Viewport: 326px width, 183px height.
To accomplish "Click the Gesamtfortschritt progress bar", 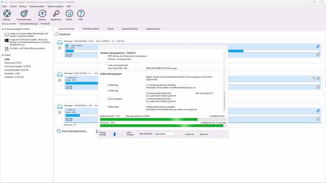I will (x=163, y=119).
